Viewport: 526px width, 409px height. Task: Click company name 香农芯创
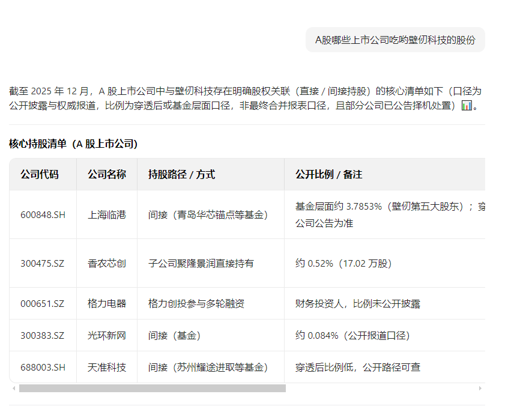pos(107,264)
